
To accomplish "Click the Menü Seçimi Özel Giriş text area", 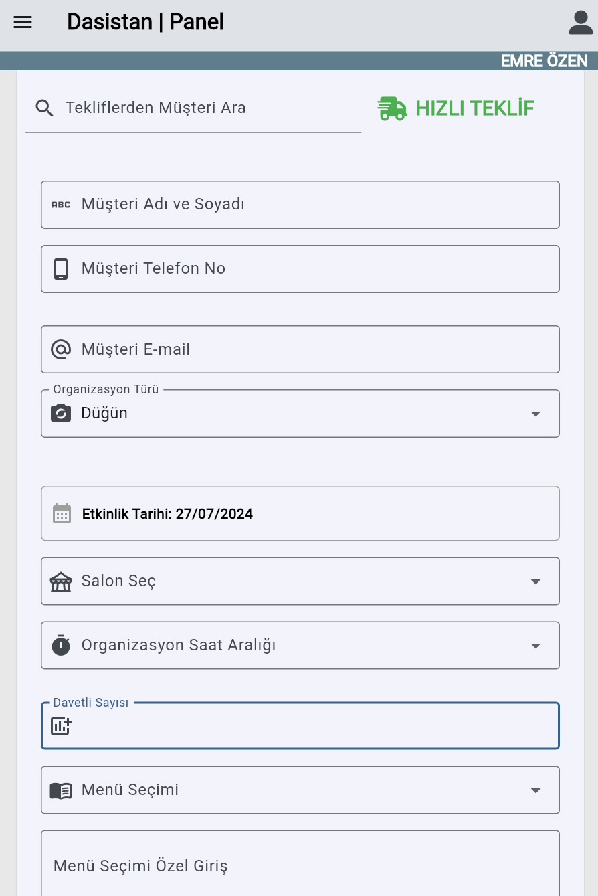I will click(x=300, y=863).
